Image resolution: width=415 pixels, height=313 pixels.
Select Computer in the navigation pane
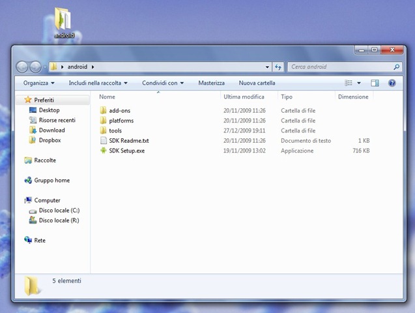[47, 200]
